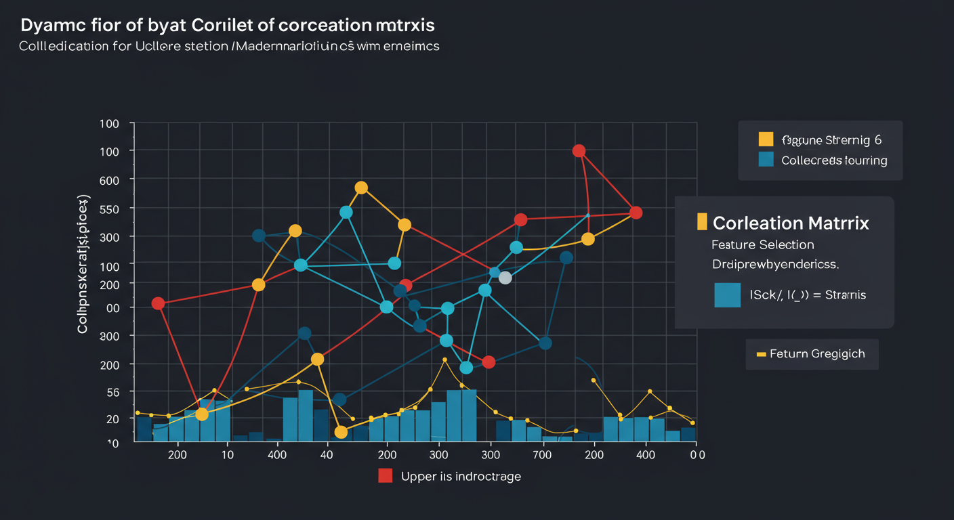Screen dimensions: 954x520
Task: Click the blue Collecreds fourring legend swatch
Action: [x=766, y=160]
